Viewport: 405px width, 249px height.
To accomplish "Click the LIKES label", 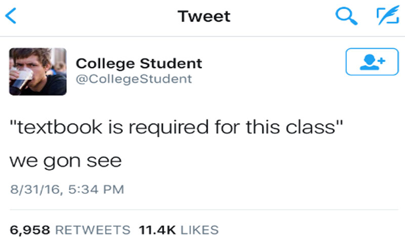I will (x=199, y=230).
